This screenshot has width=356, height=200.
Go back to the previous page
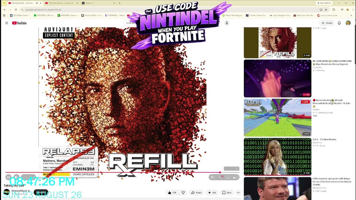click(4, 10)
